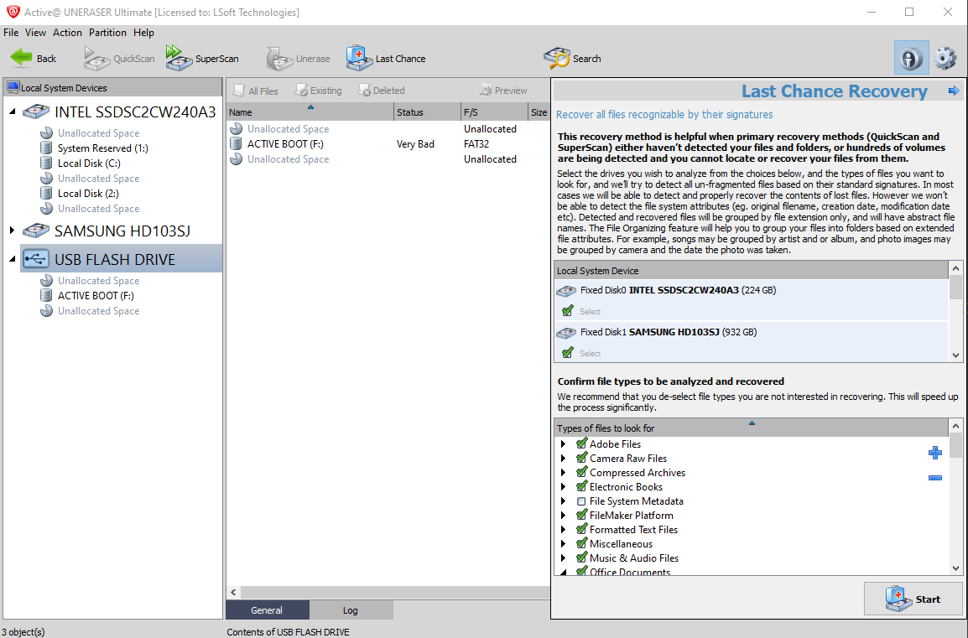Show All Files filter
Viewport: 968px width, 638px height.
256,91
